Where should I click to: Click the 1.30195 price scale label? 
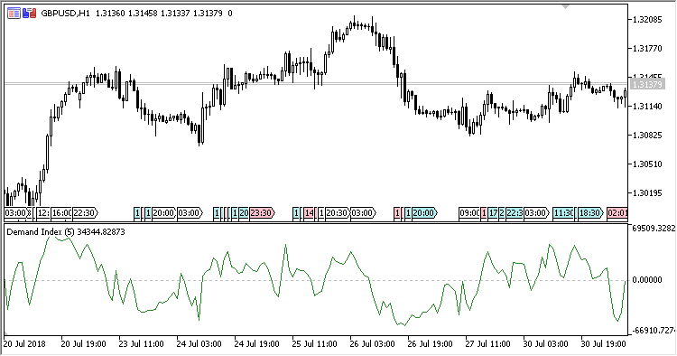coord(647,193)
